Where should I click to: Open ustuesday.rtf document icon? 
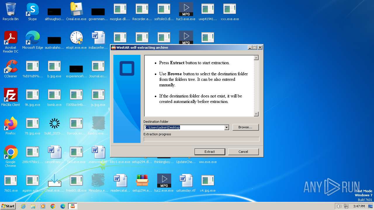(x=186, y=183)
